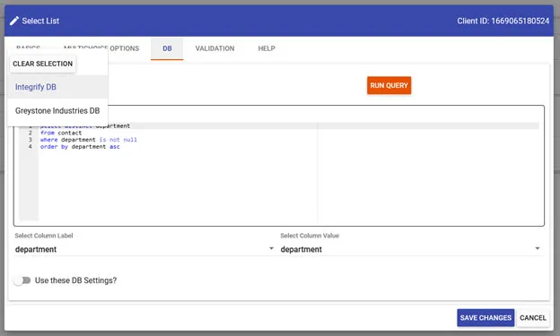Click the pencil edit icon in the header
The image size is (560, 336).
coord(14,21)
